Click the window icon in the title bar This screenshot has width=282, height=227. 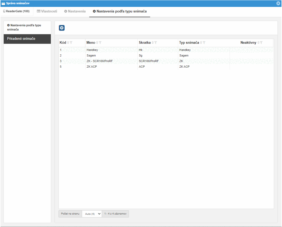(x=3, y=3)
